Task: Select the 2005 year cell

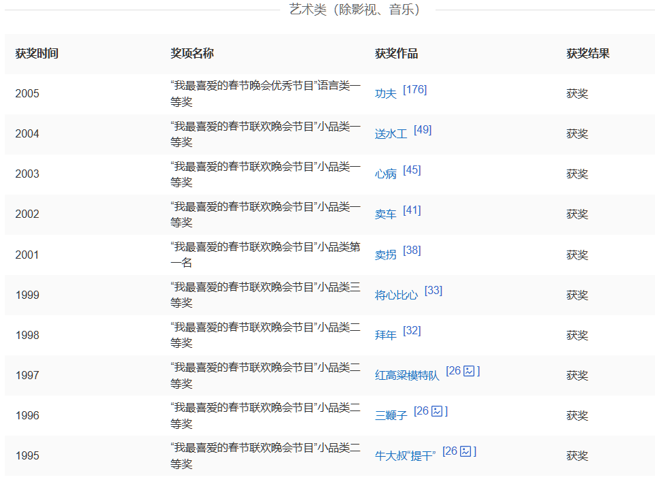Action: [27, 94]
